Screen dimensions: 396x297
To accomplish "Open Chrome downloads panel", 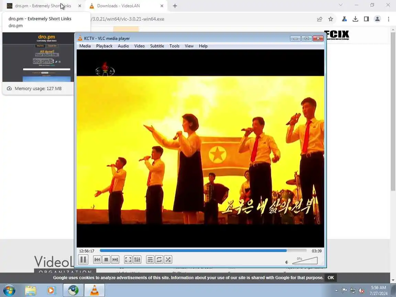I will (x=355, y=19).
